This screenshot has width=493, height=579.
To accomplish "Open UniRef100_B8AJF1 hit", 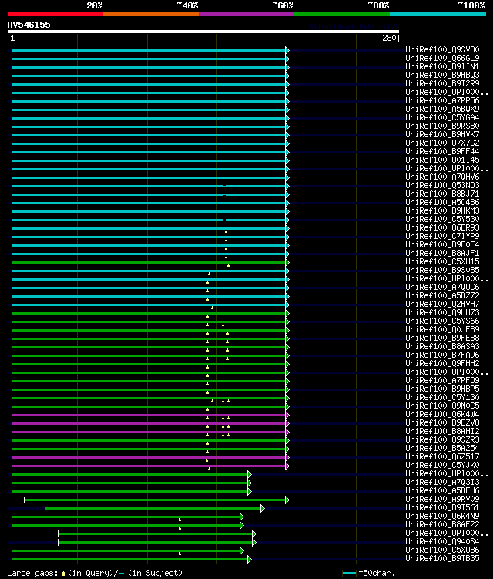I will pos(442,254).
